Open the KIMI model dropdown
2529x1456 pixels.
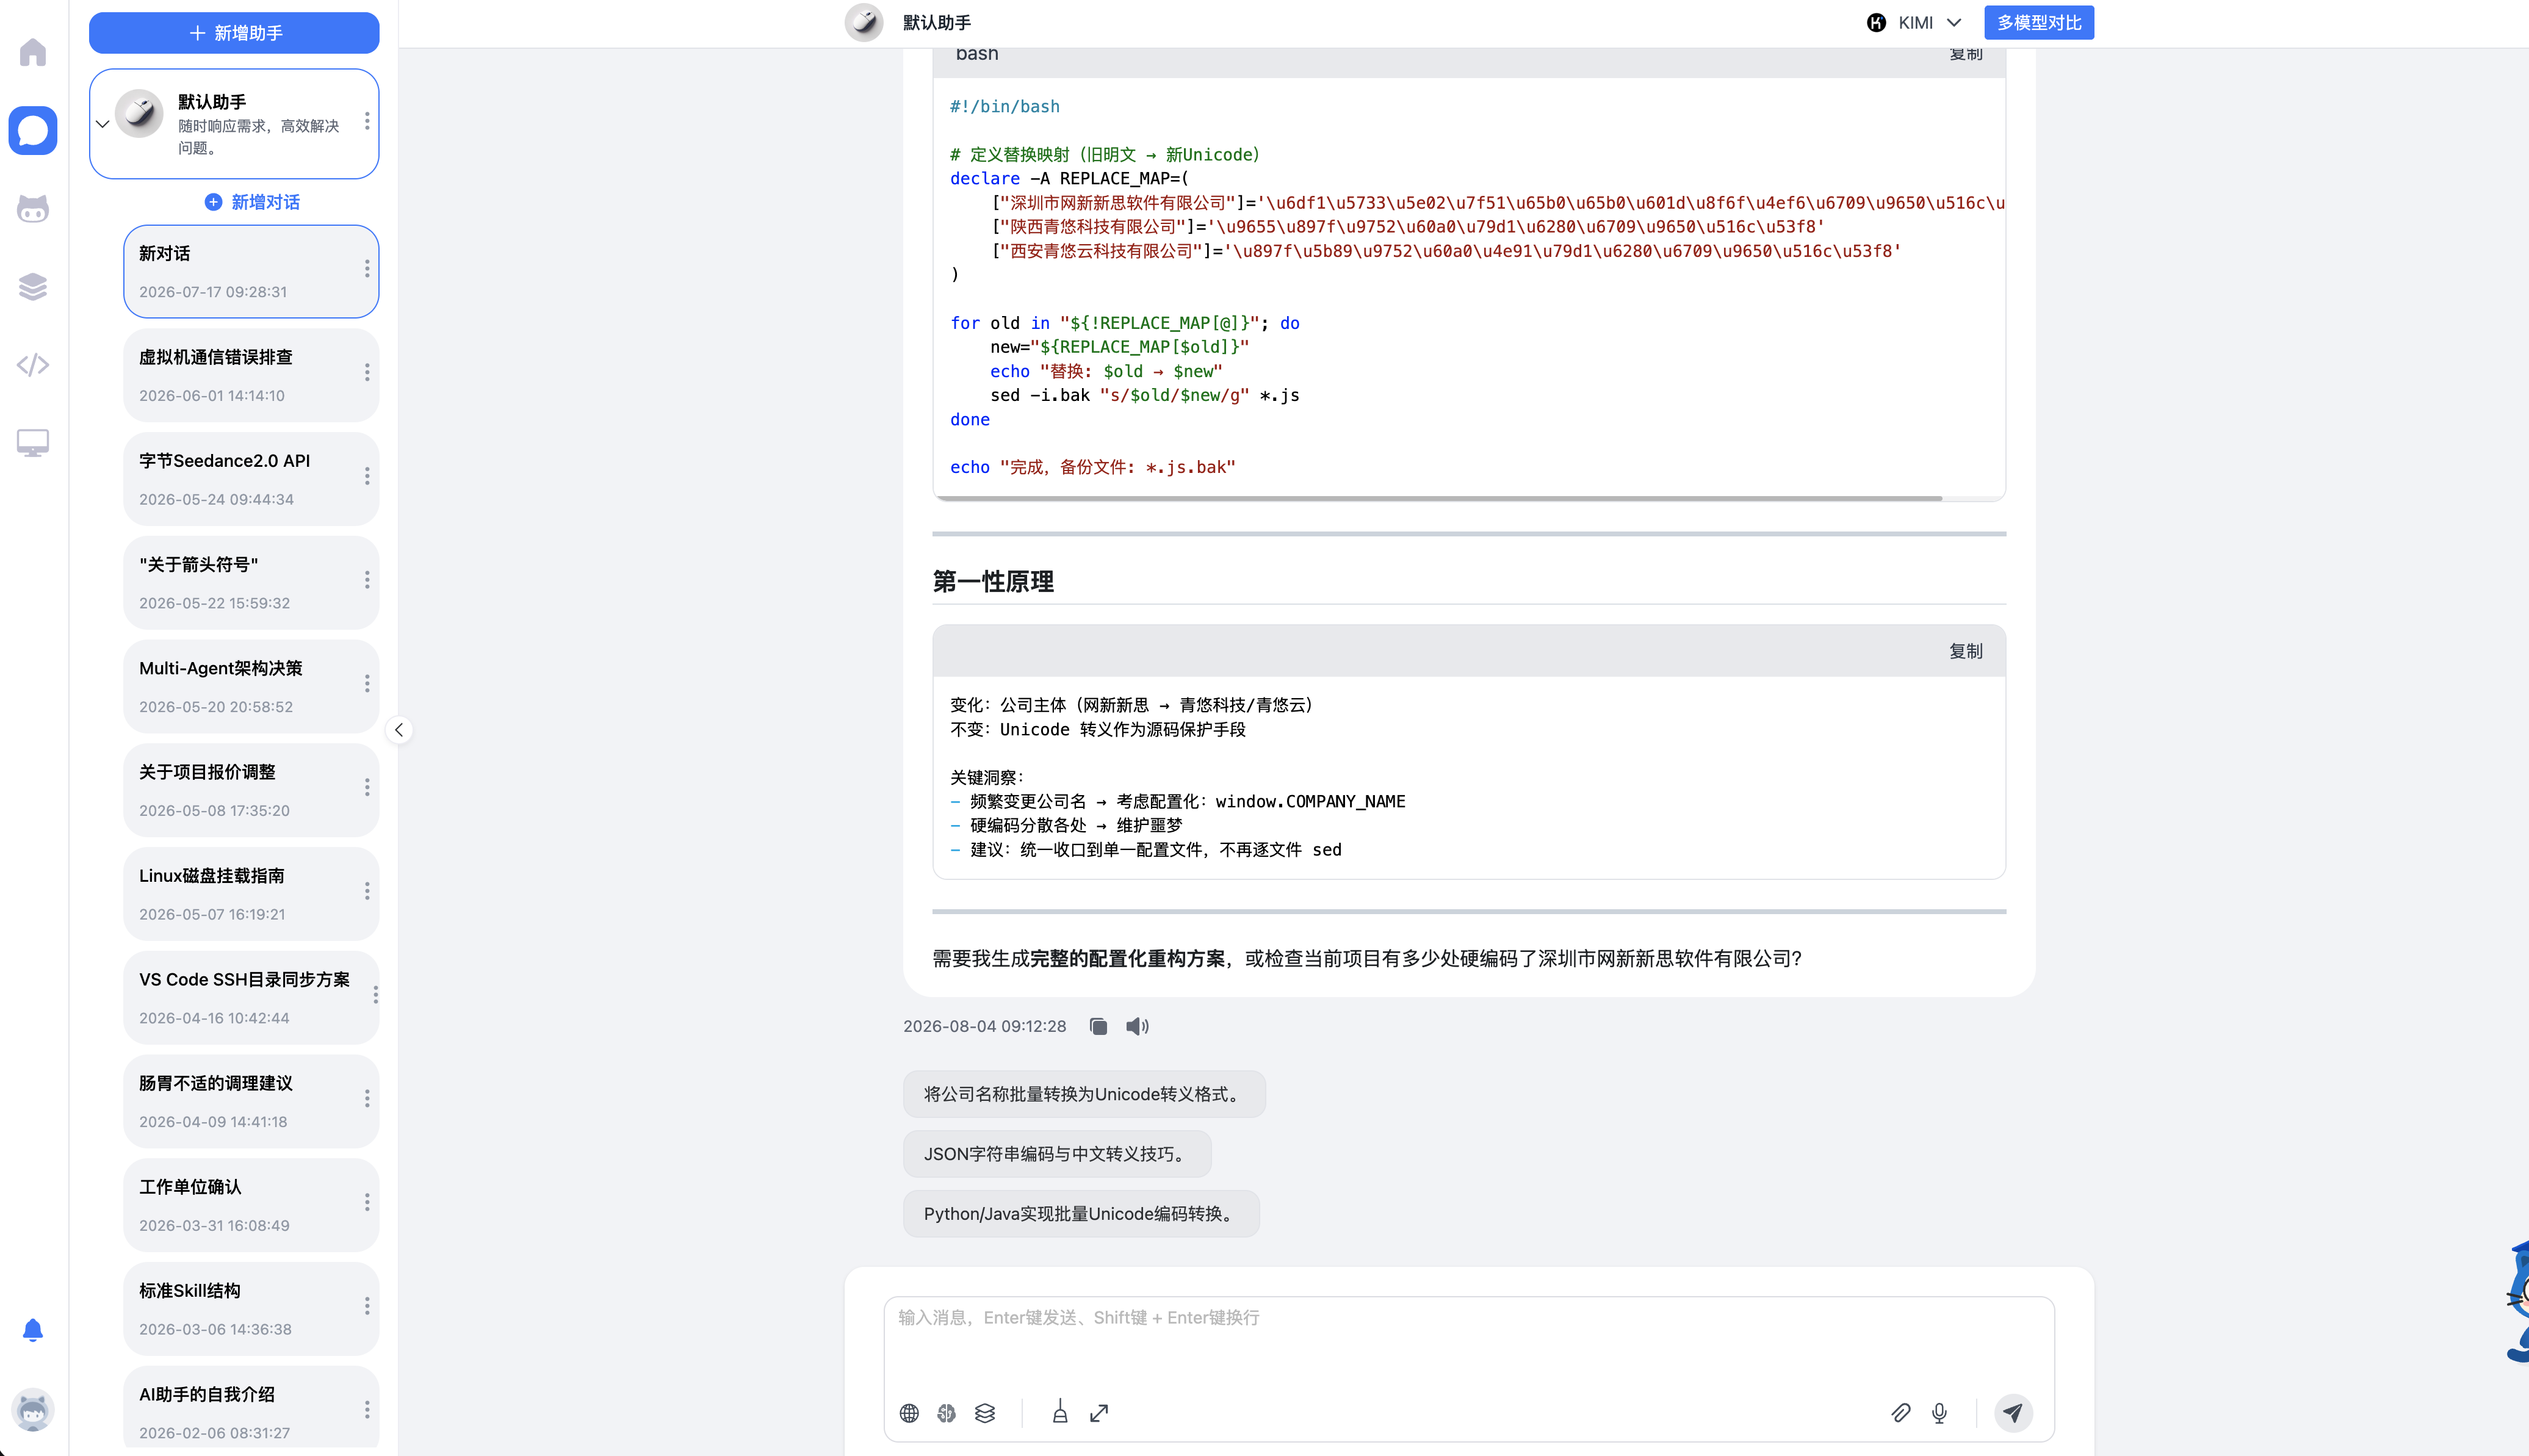pos(1914,23)
